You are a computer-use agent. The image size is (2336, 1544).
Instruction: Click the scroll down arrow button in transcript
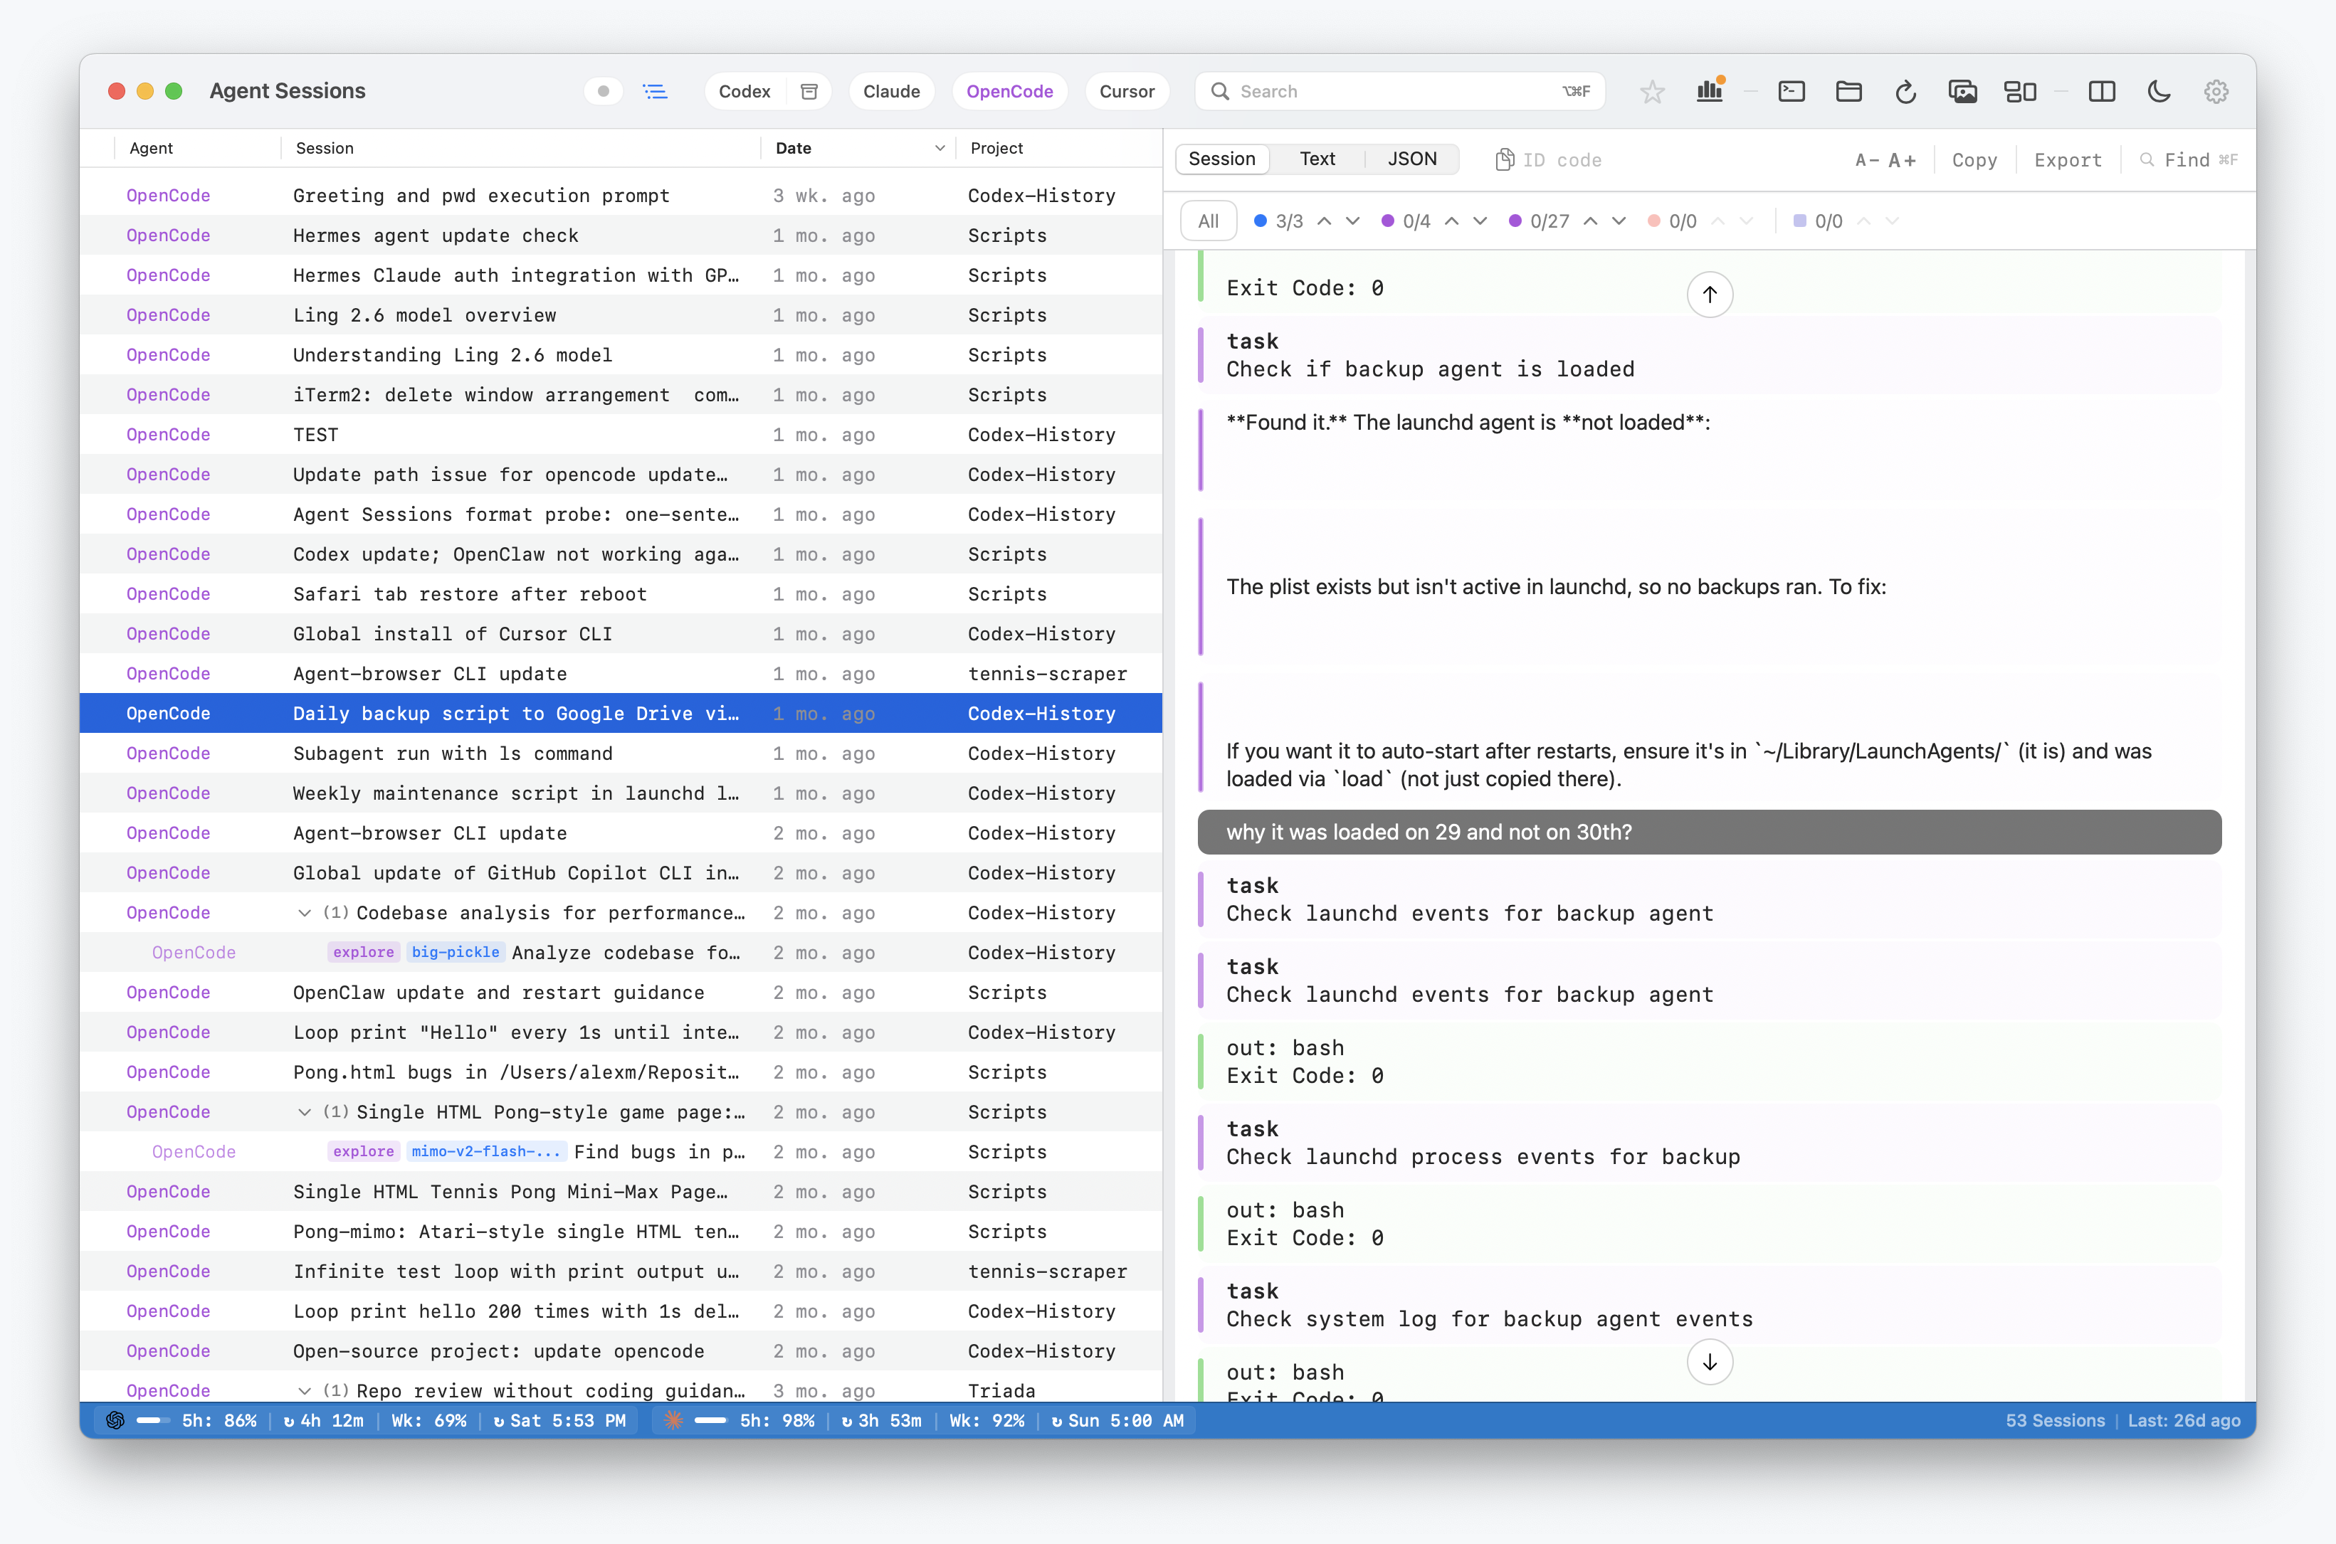point(1710,1362)
